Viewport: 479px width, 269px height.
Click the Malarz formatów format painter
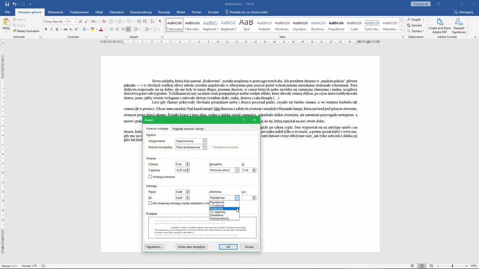coord(26,31)
